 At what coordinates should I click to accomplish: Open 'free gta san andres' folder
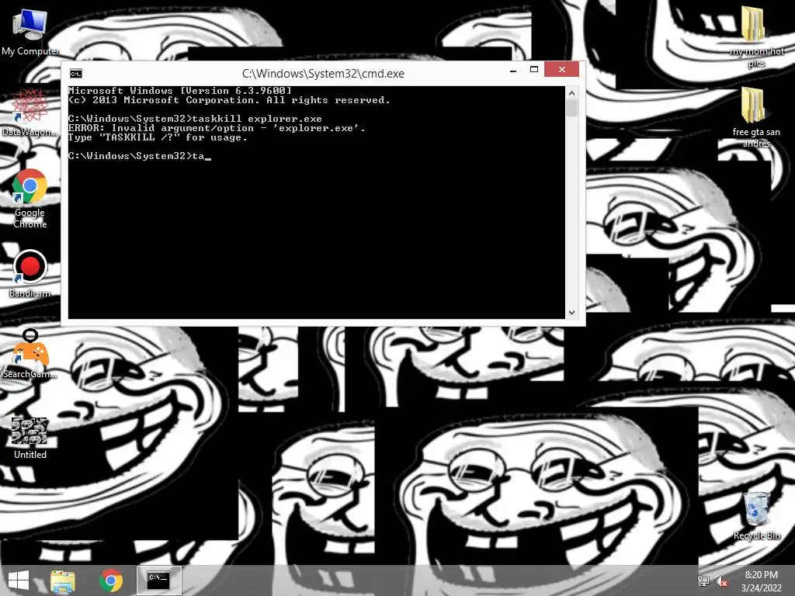click(x=756, y=117)
